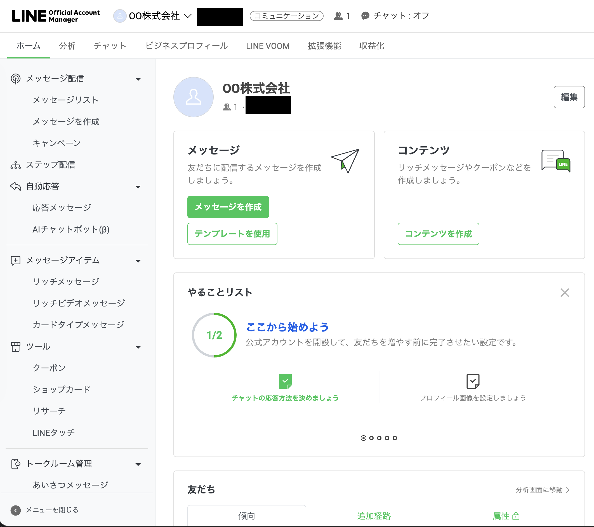Viewport: 594px width, 527px height.
Task: Select the 追加経路 tab under 友だち
Action: (x=374, y=516)
